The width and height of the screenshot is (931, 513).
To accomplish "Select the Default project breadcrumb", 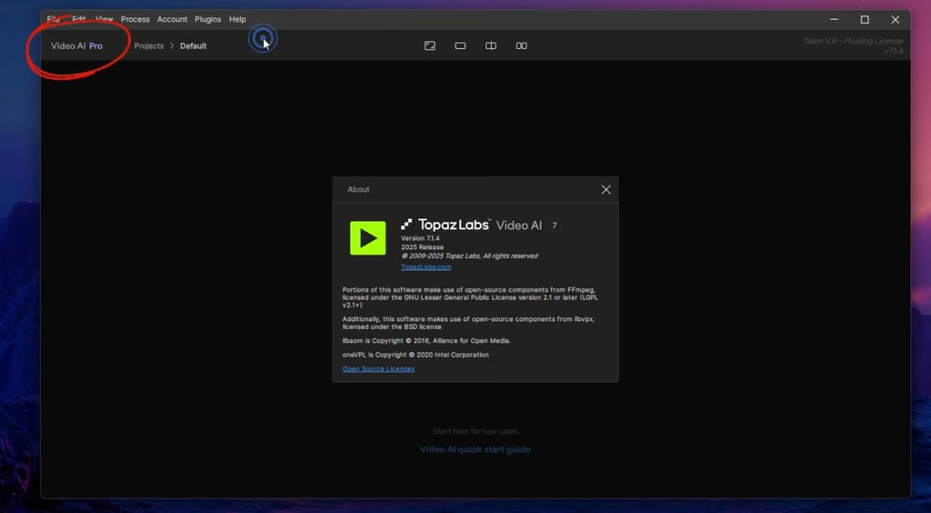I will 194,45.
